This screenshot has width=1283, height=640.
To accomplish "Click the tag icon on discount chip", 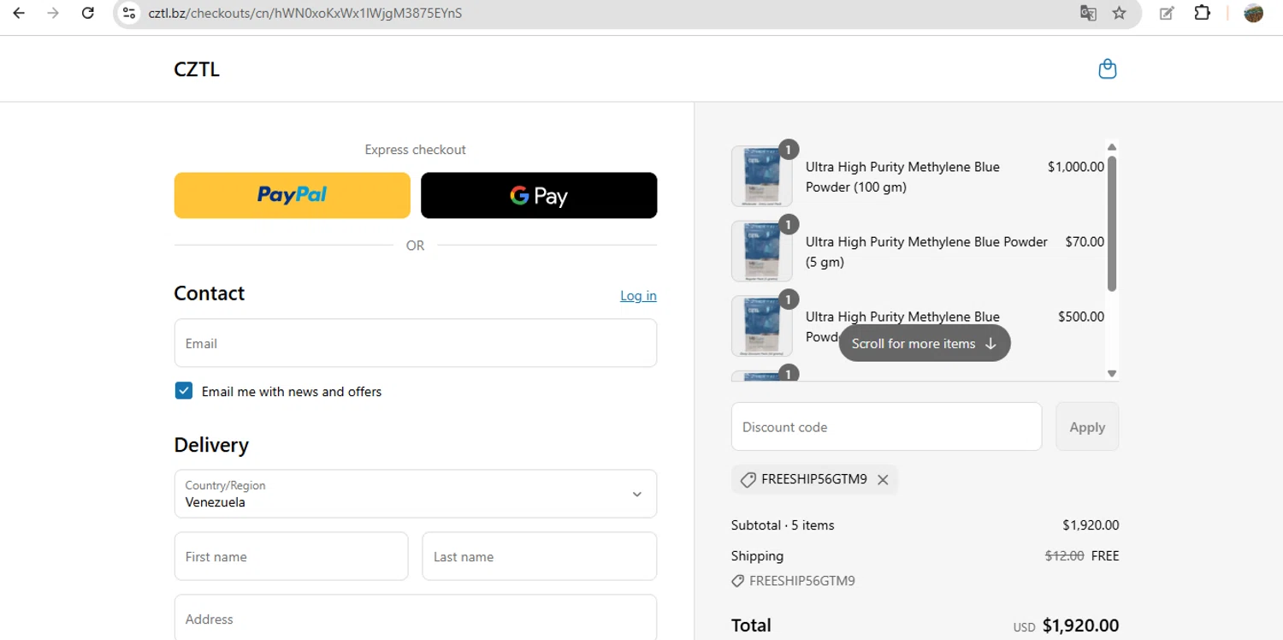I will click(x=748, y=480).
